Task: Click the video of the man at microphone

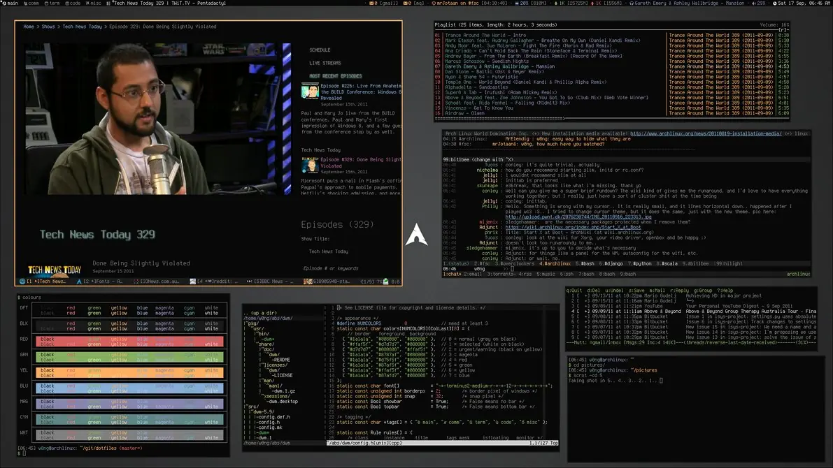Action: pyautogui.click(x=158, y=119)
